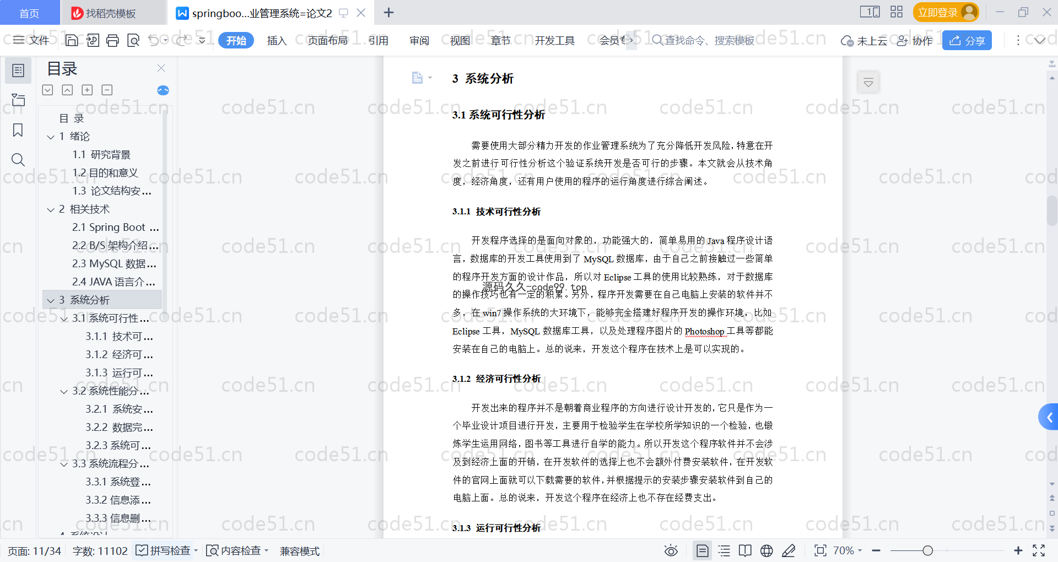Click the Print icon
Image resolution: width=1058 pixels, height=562 pixels.
pos(113,40)
